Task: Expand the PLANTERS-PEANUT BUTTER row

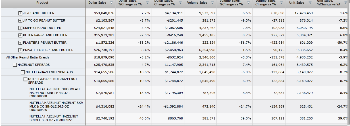Action: click(20, 43)
